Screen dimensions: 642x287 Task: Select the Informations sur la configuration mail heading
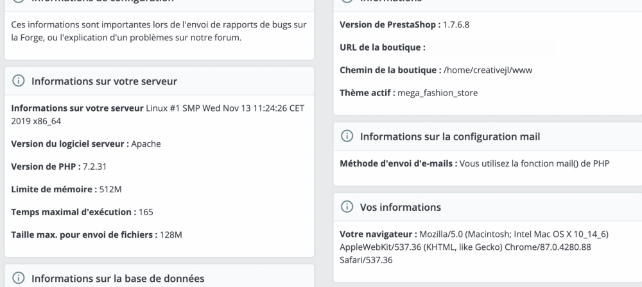[x=450, y=136]
